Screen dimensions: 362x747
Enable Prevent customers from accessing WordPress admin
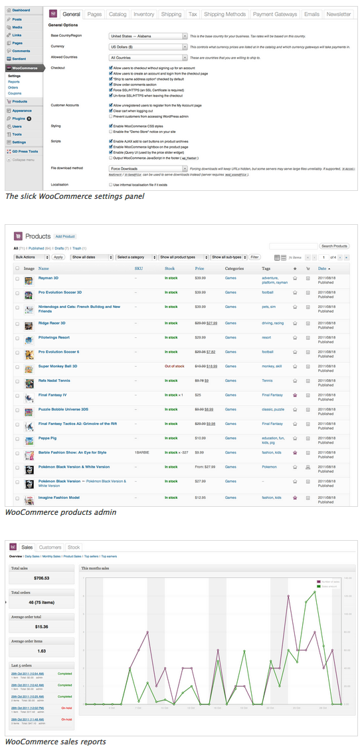(111, 116)
